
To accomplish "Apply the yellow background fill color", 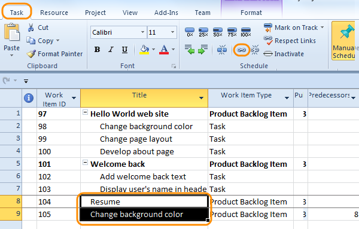I will point(144,50).
